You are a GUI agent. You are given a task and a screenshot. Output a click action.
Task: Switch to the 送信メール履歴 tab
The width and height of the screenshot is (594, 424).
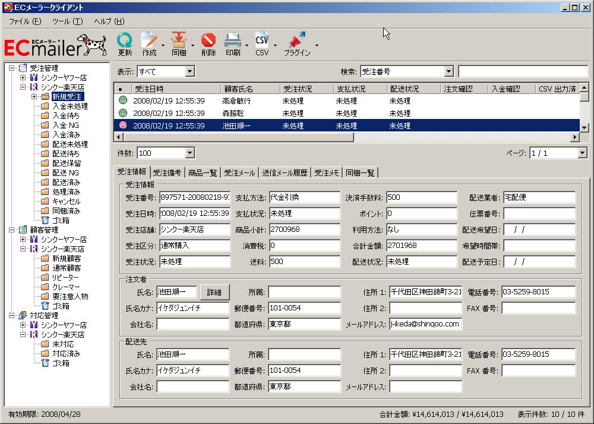pyautogui.click(x=285, y=173)
